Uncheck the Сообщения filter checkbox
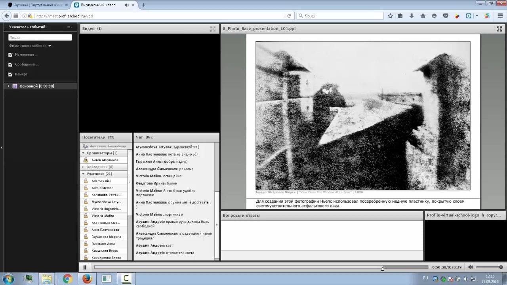The width and height of the screenshot is (507, 285). 10,65
